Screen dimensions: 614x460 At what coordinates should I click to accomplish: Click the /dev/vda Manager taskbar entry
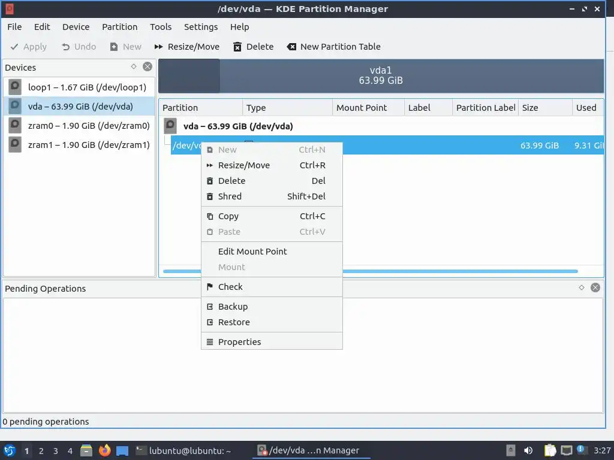(x=311, y=450)
